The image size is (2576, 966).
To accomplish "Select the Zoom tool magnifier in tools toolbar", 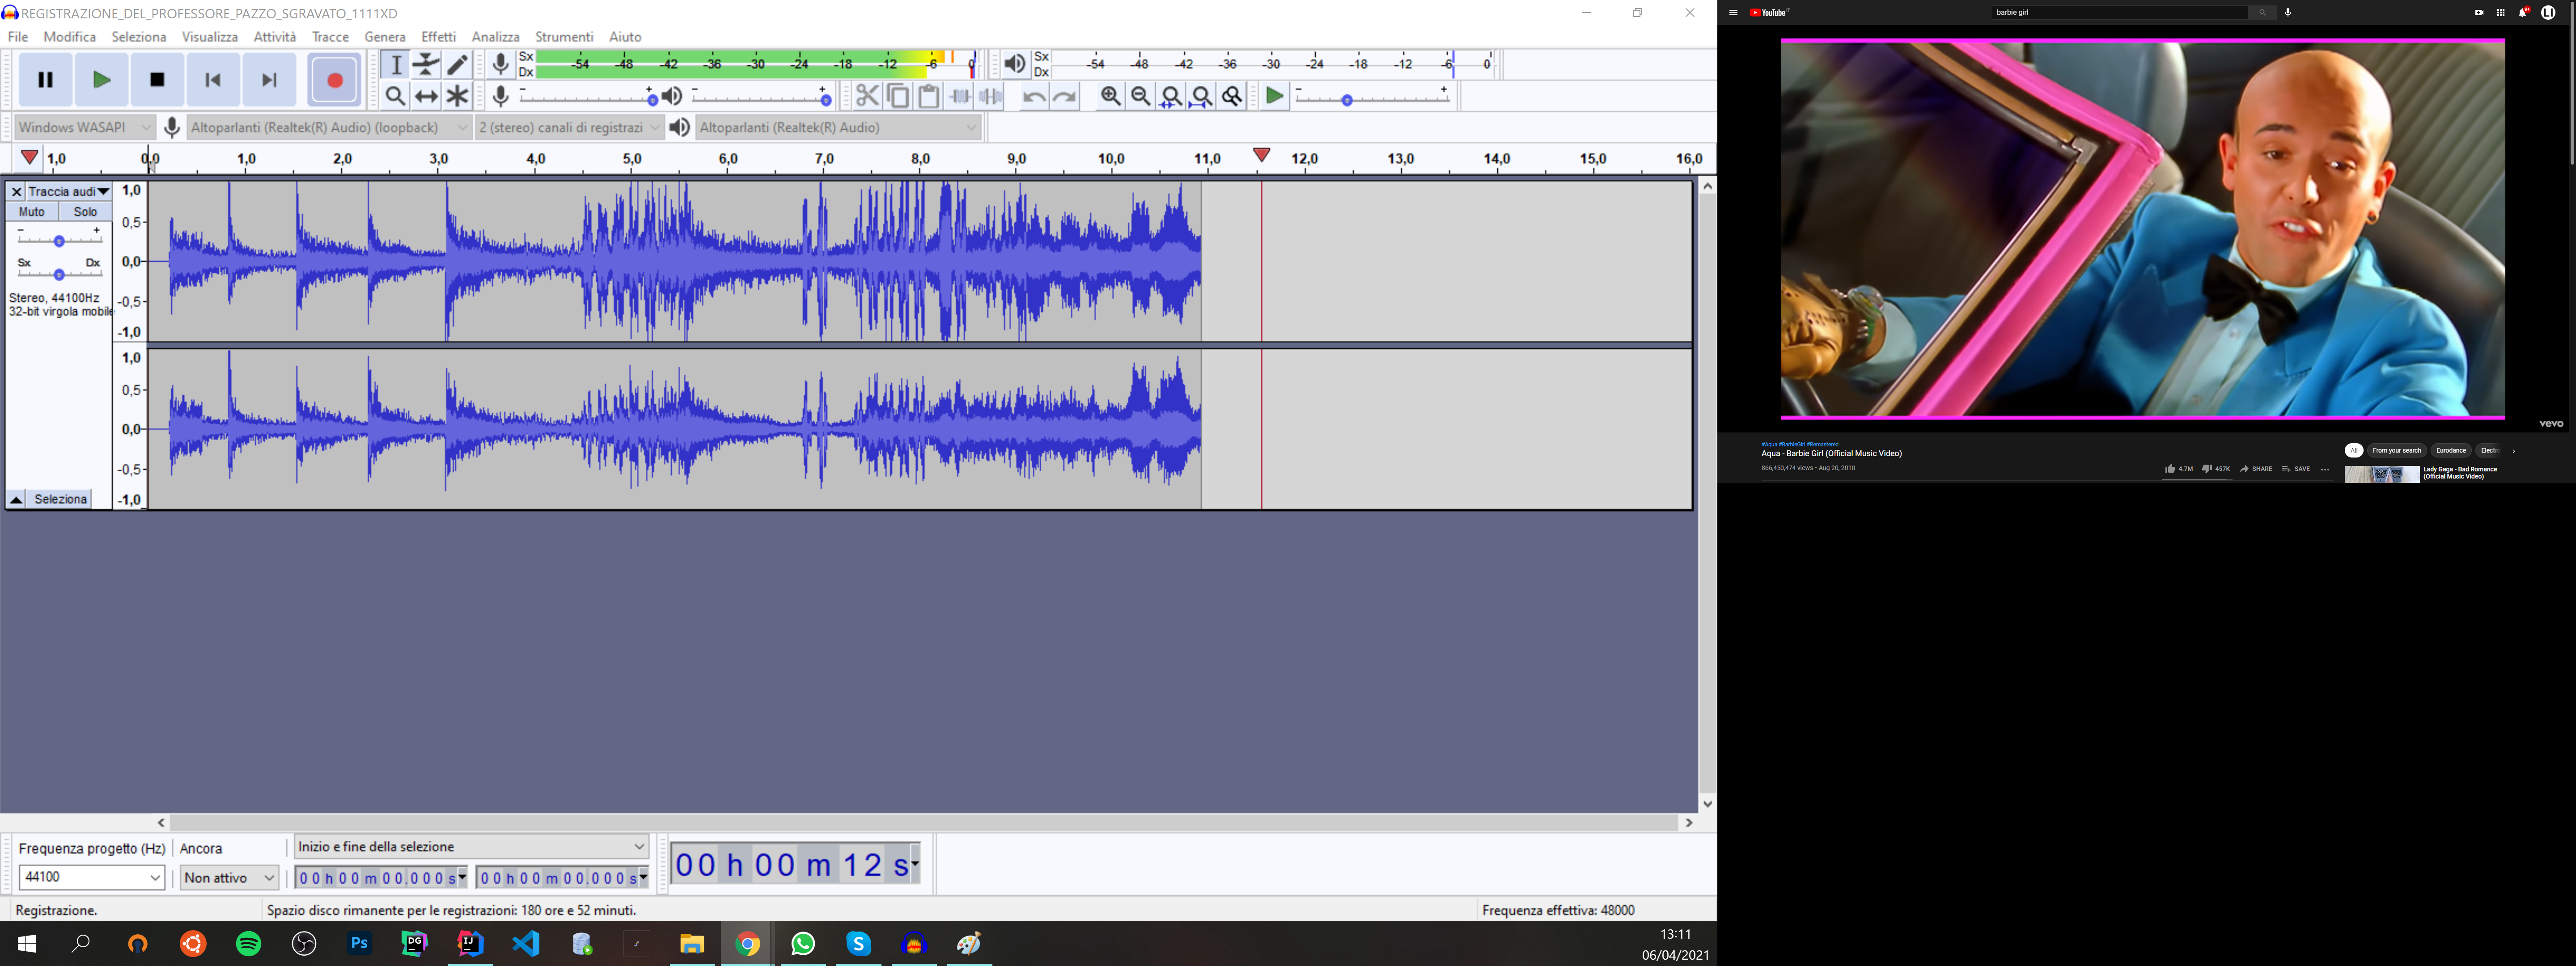I will tap(396, 96).
